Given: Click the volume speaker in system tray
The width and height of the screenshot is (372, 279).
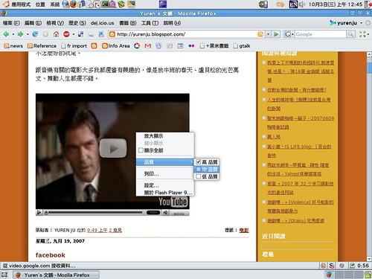Looking at the screenshot, I should tap(302, 4).
